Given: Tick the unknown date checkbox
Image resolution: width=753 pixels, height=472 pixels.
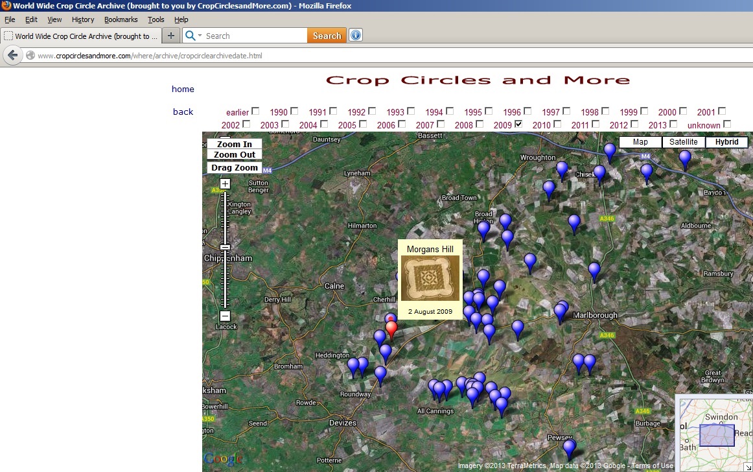Looking at the screenshot, I should click(x=727, y=124).
